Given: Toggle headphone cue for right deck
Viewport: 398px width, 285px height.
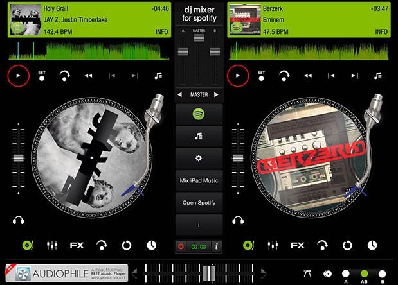Looking at the screenshot, I should coord(238,220).
